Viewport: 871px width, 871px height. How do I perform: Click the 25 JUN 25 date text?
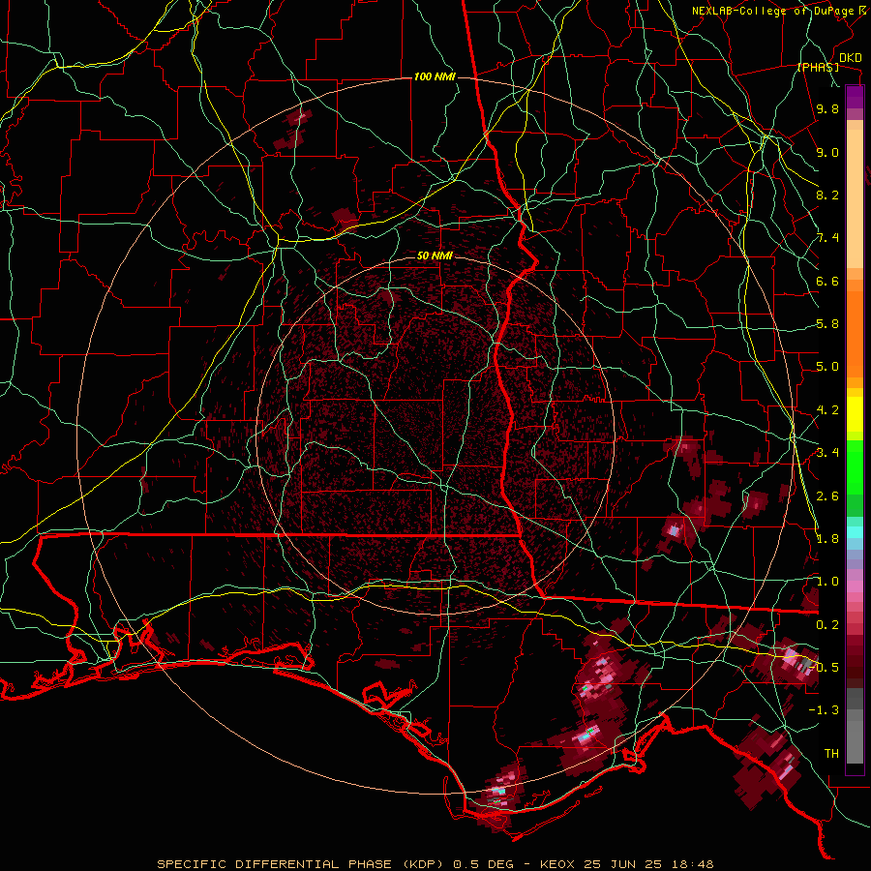pyautogui.click(x=620, y=864)
